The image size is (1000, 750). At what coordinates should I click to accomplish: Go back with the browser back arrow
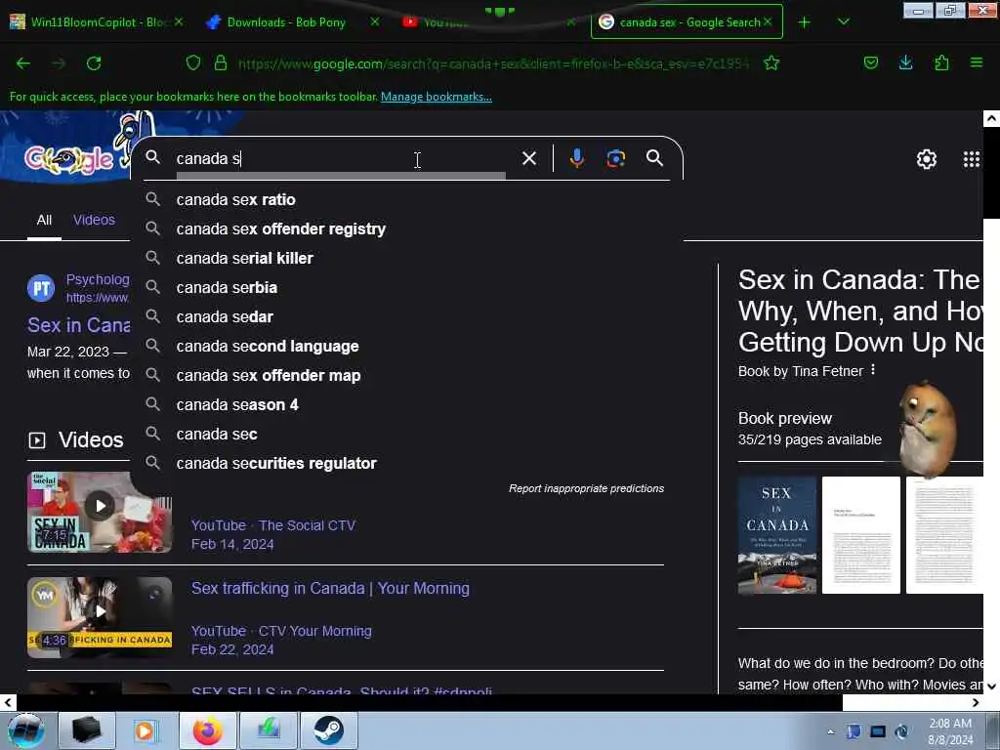[23, 63]
